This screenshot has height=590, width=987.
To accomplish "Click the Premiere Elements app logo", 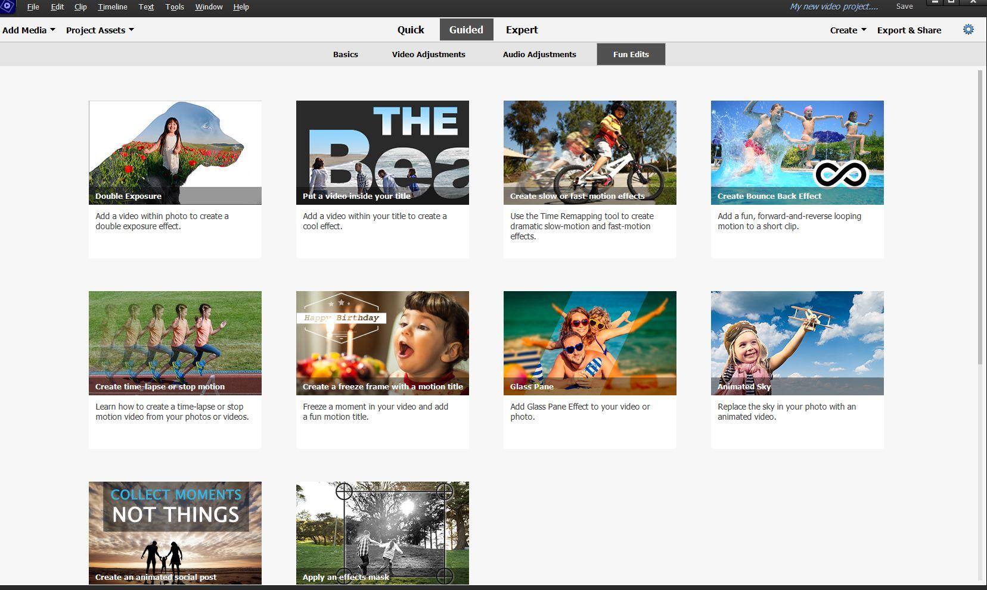I will tap(7, 7).
